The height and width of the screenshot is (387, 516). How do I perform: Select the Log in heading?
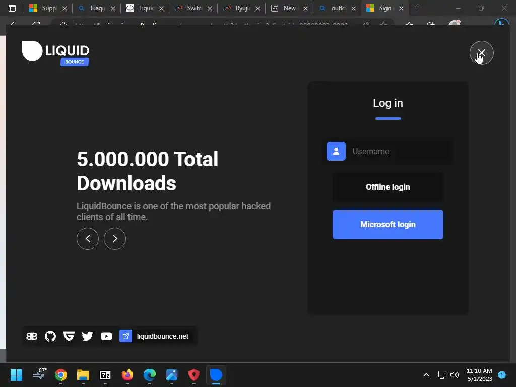[x=388, y=103]
